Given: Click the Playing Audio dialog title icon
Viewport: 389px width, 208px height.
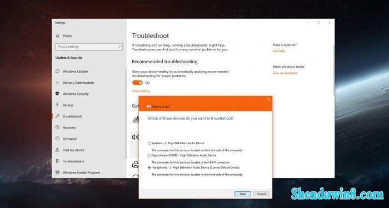Looking at the screenshot, I should (149, 106).
